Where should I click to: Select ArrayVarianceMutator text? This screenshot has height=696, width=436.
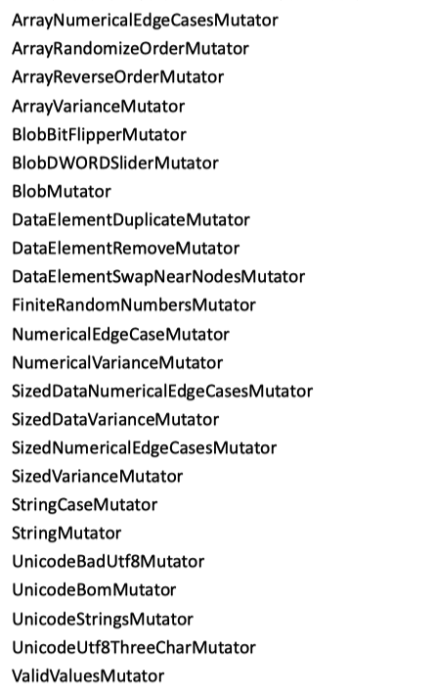pyautogui.click(x=99, y=107)
